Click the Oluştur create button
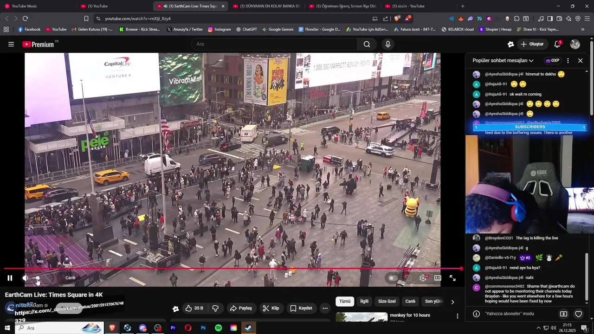 click(x=532, y=44)
